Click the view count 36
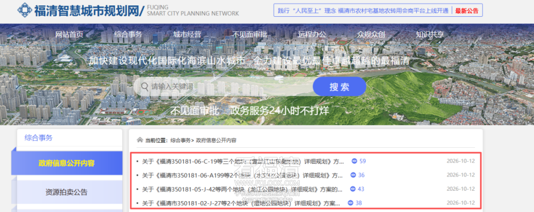This screenshot has height=212, width=534. click(x=361, y=175)
